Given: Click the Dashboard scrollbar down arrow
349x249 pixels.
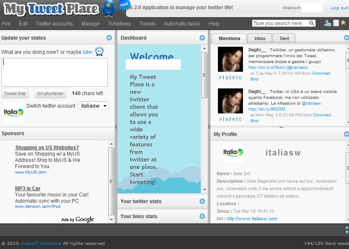Looking at the screenshot, I should tap(205, 190).
